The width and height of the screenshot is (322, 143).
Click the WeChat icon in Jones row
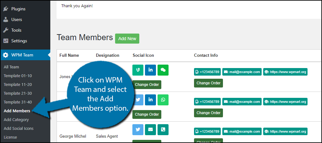tap(163, 70)
